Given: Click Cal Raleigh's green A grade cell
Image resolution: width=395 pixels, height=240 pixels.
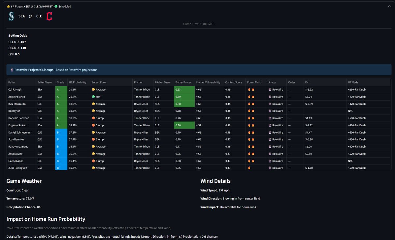Looking at the screenshot, I should click(61, 90).
